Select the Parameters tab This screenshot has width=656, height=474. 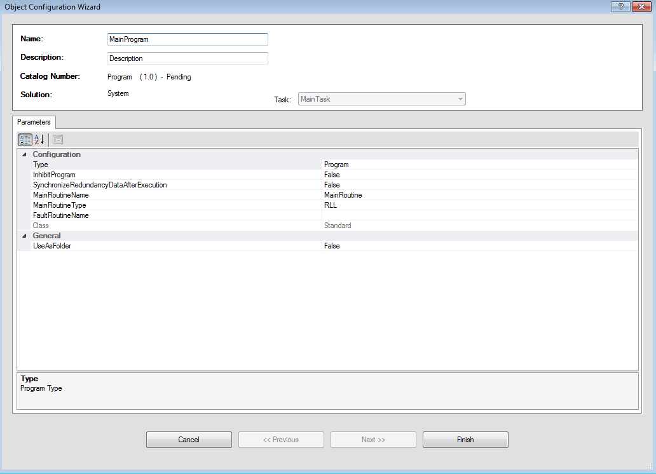pos(34,122)
